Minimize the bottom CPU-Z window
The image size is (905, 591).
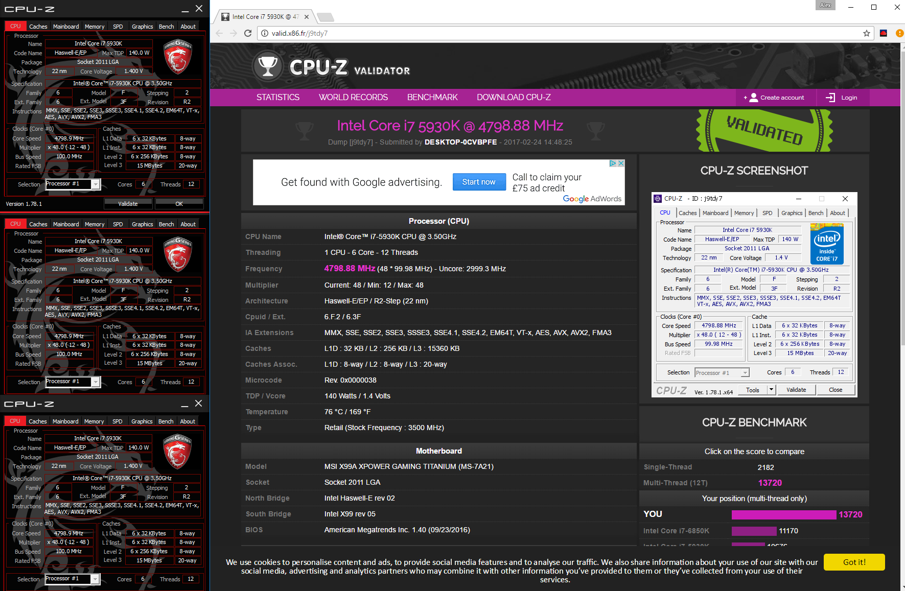184,404
